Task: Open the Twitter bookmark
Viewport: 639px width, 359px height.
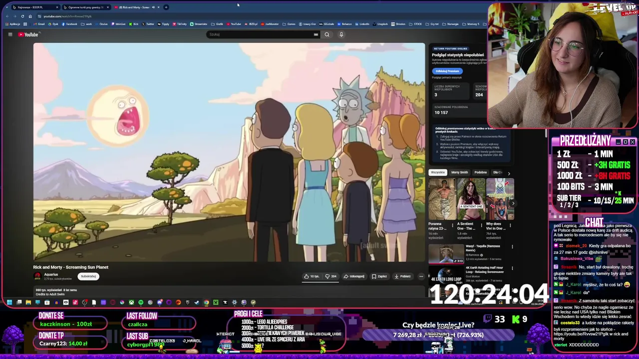Action: pyautogui.click(x=148, y=24)
